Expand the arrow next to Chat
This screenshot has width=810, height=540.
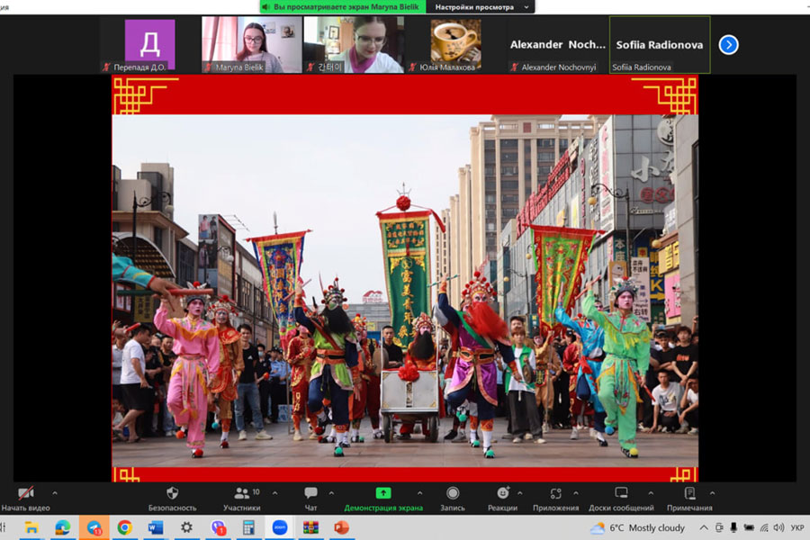(x=331, y=493)
